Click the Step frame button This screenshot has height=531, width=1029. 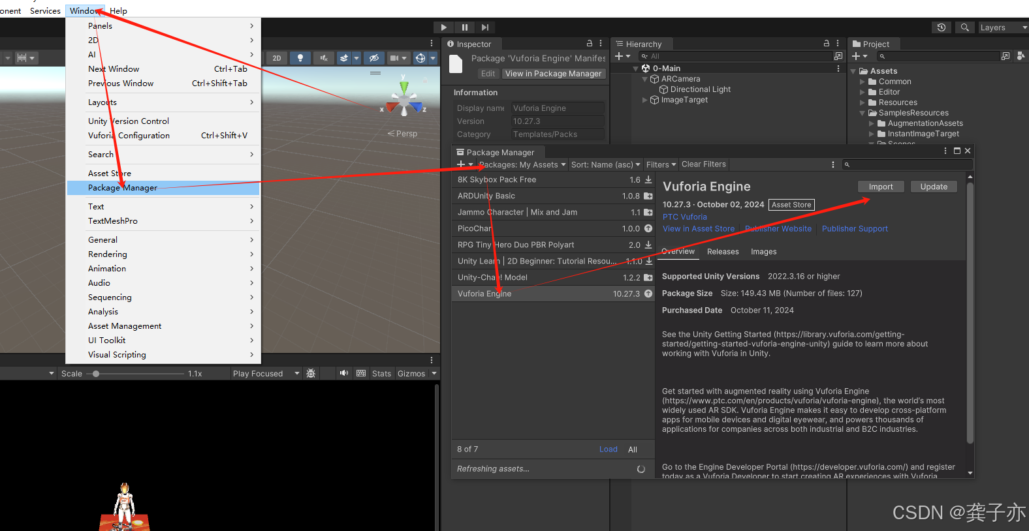484,27
